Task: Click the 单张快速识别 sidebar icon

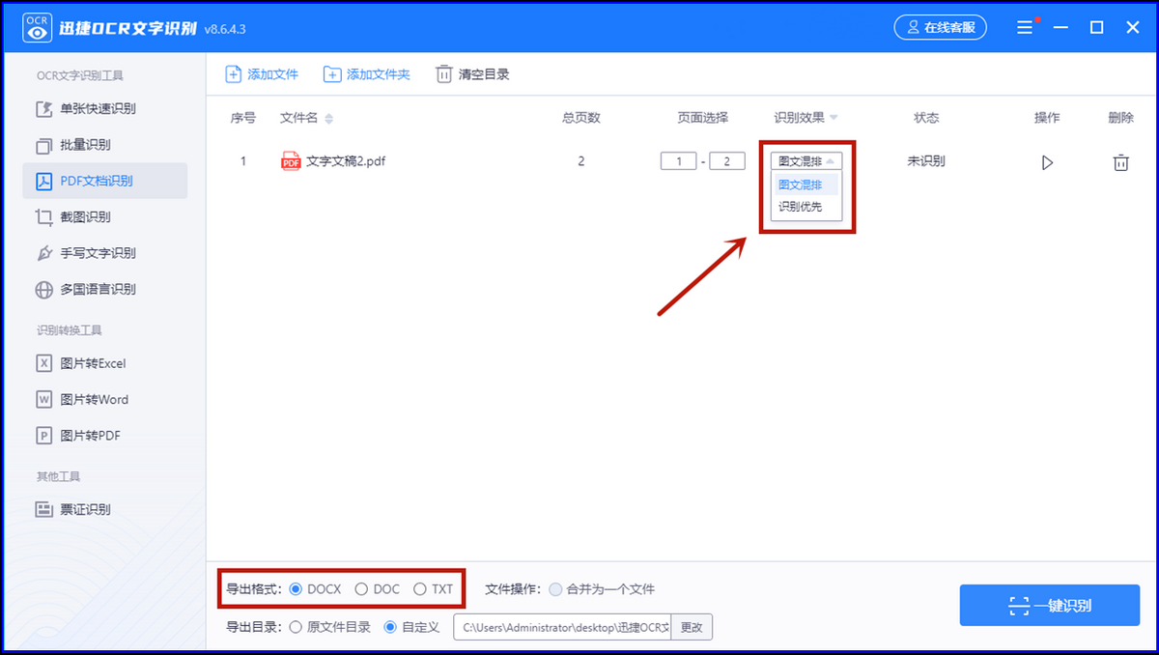Action: 43,109
